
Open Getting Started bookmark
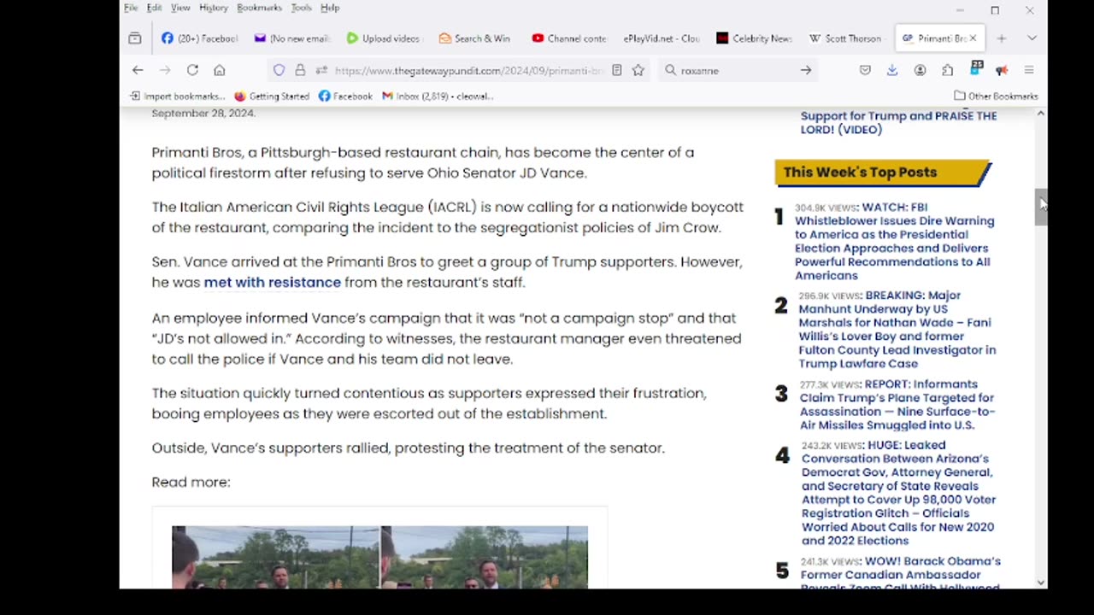[x=272, y=96]
